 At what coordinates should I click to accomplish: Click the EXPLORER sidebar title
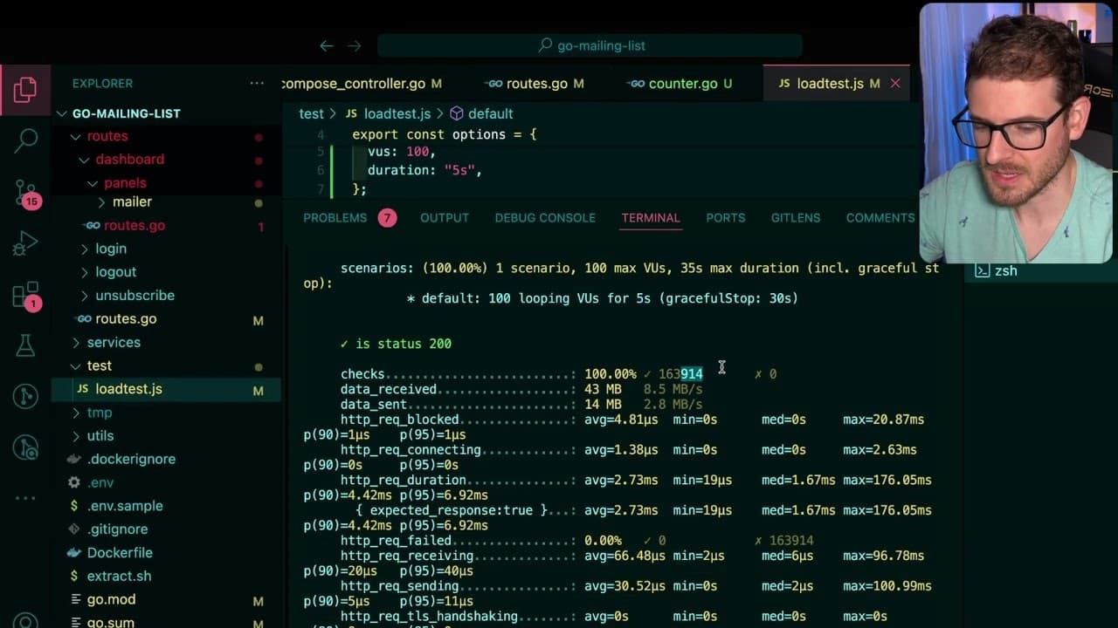[x=102, y=84]
